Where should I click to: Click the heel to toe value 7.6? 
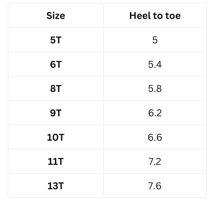(x=155, y=186)
